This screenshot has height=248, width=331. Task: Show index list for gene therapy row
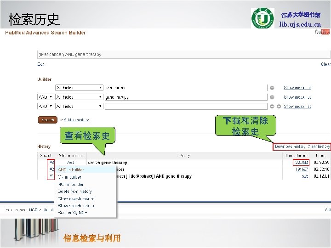coord(297,97)
